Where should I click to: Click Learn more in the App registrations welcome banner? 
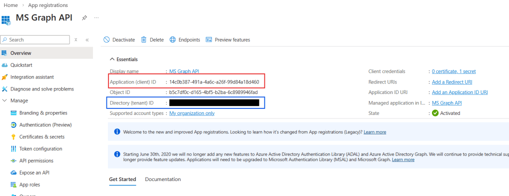[x=375, y=132]
